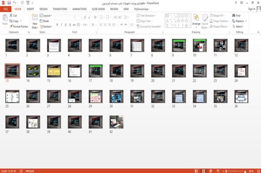Open the Section dropdown
Screen dimensions: 261x173
[46, 26]
